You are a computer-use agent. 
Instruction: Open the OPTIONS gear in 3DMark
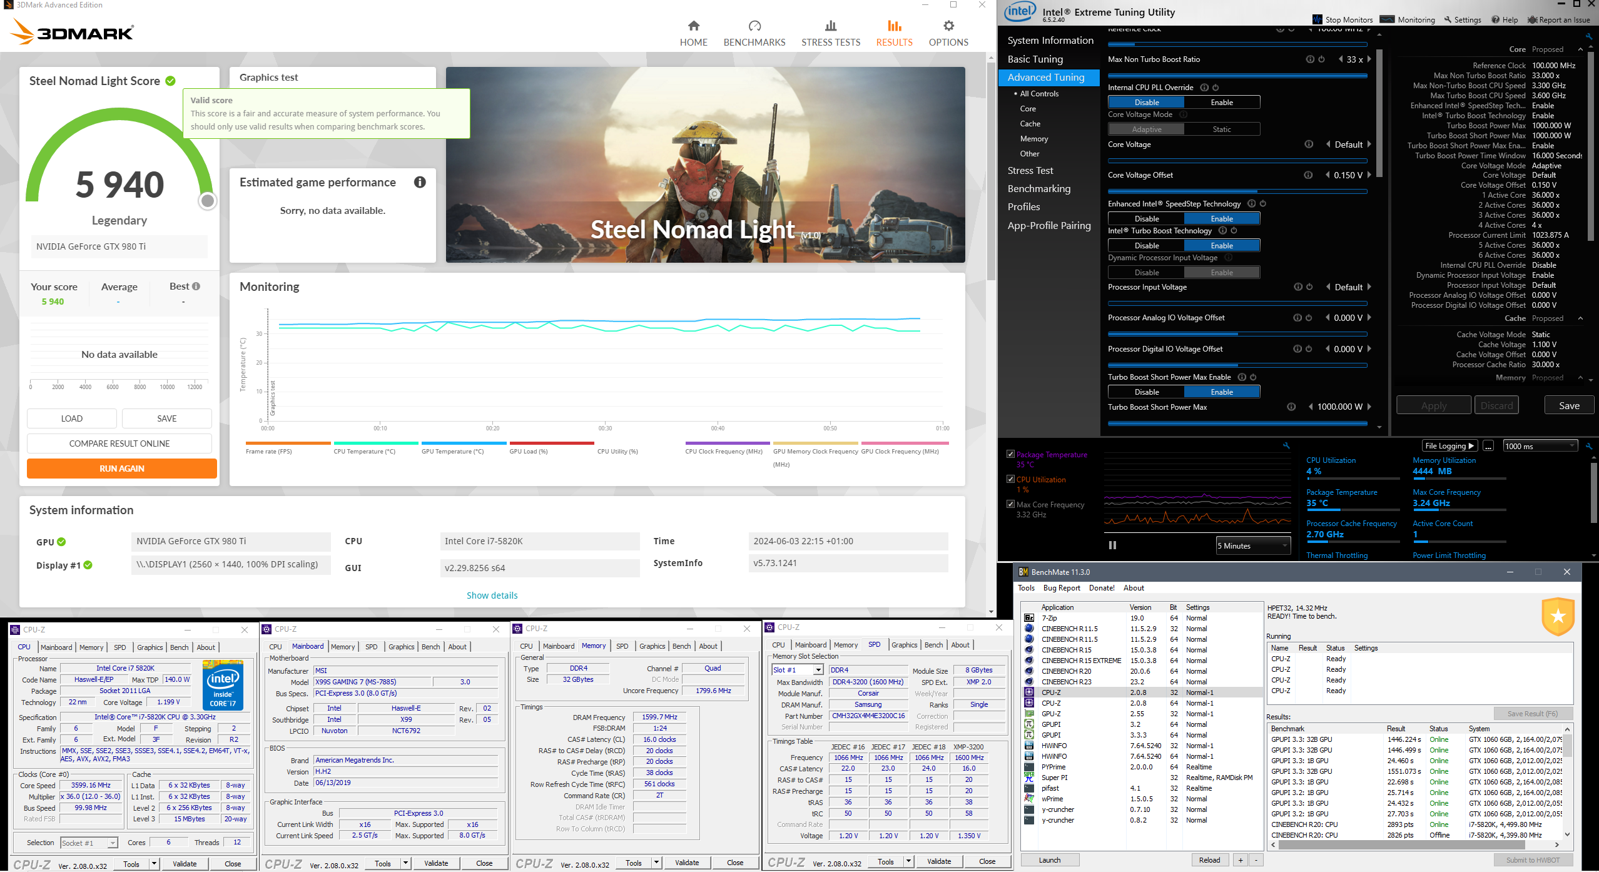click(x=948, y=26)
